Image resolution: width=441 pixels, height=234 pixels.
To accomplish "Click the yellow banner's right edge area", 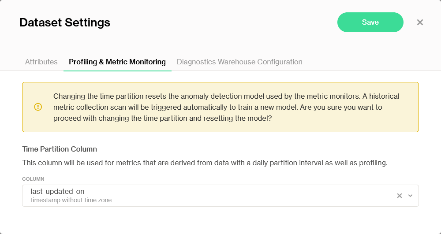I will [410, 107].
